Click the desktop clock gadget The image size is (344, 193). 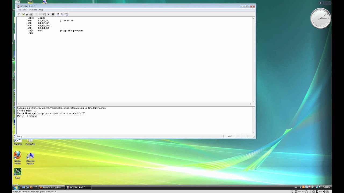[320, 18]
